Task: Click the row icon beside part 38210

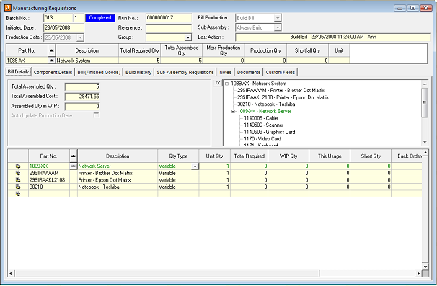Action: pyautogui.click(x=18, y=187)
